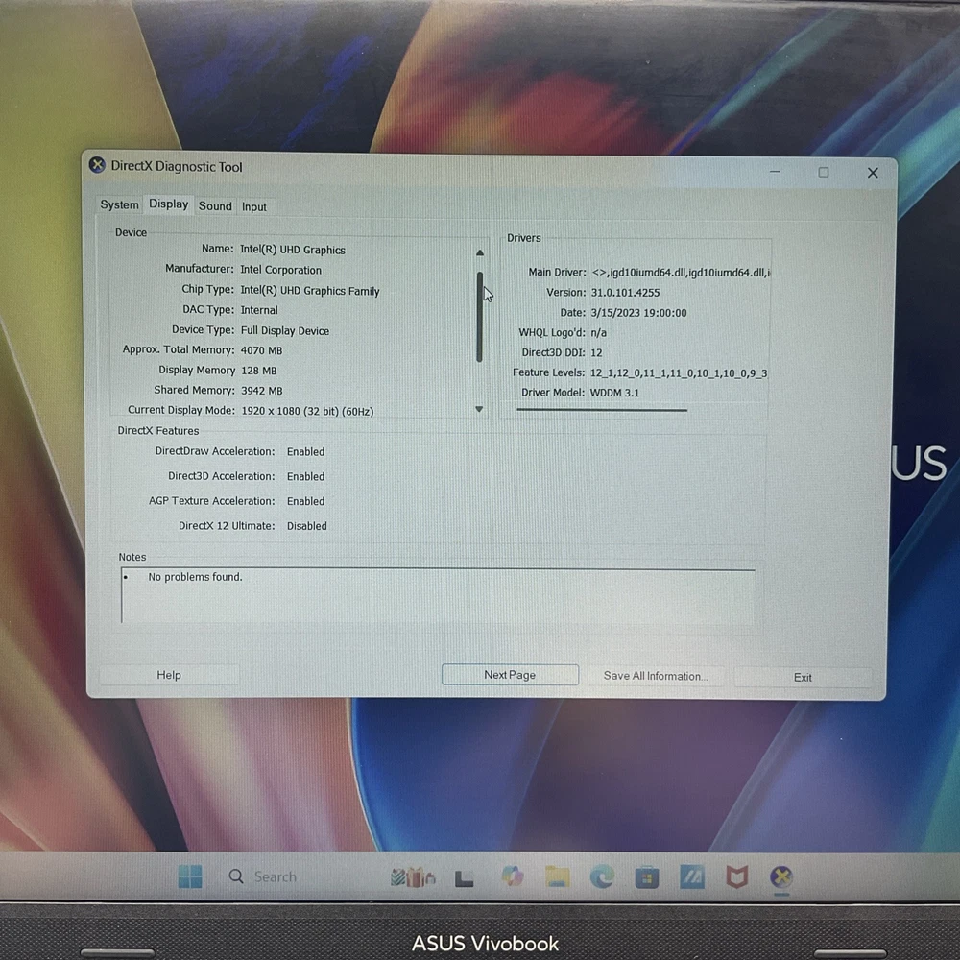
Task: Click the Next Page button
Action: [x=510, y=675]
